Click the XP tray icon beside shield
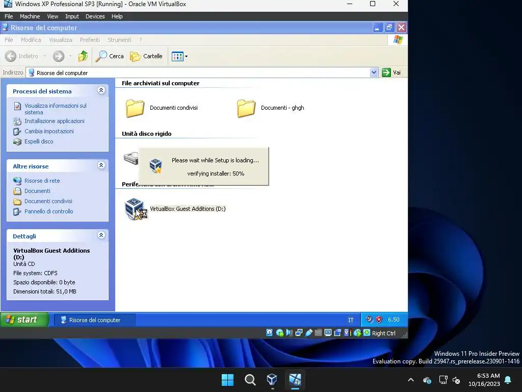 [x=369, y=320]
